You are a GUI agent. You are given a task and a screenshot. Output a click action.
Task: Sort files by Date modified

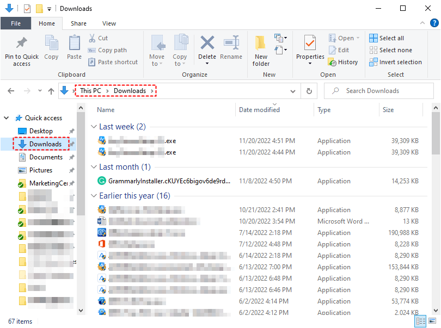pyautogui.click(x=259, y=109)
